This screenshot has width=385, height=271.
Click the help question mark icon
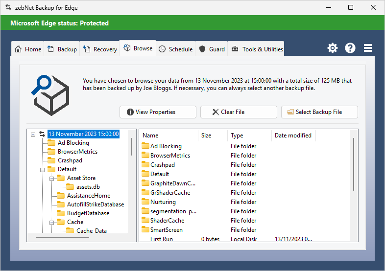coord(350,48)
